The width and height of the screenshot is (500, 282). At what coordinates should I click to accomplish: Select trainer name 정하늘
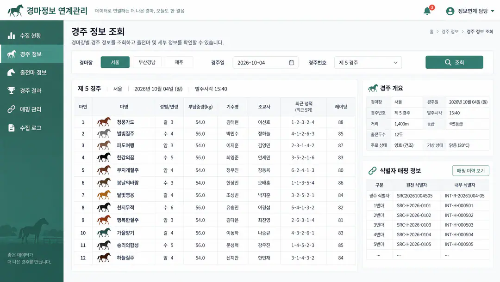(x=264, y=133)
